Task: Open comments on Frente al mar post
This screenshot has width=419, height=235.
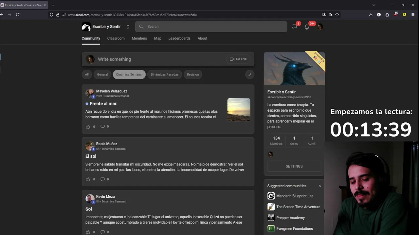Action: point(102,127)
